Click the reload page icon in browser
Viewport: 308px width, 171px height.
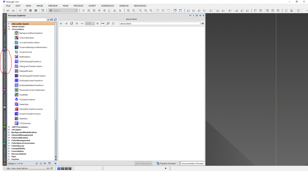point(71,24)
